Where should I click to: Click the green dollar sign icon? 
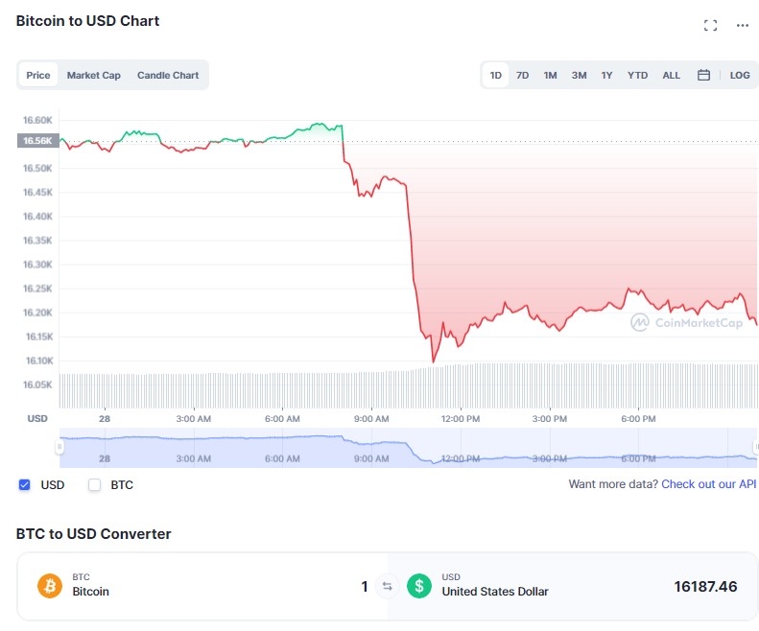[x=419, y=586]
